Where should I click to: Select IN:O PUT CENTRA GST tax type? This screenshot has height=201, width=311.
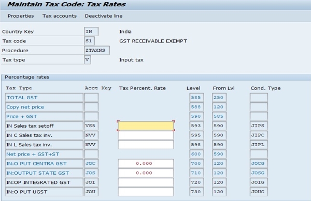(44, 163)
